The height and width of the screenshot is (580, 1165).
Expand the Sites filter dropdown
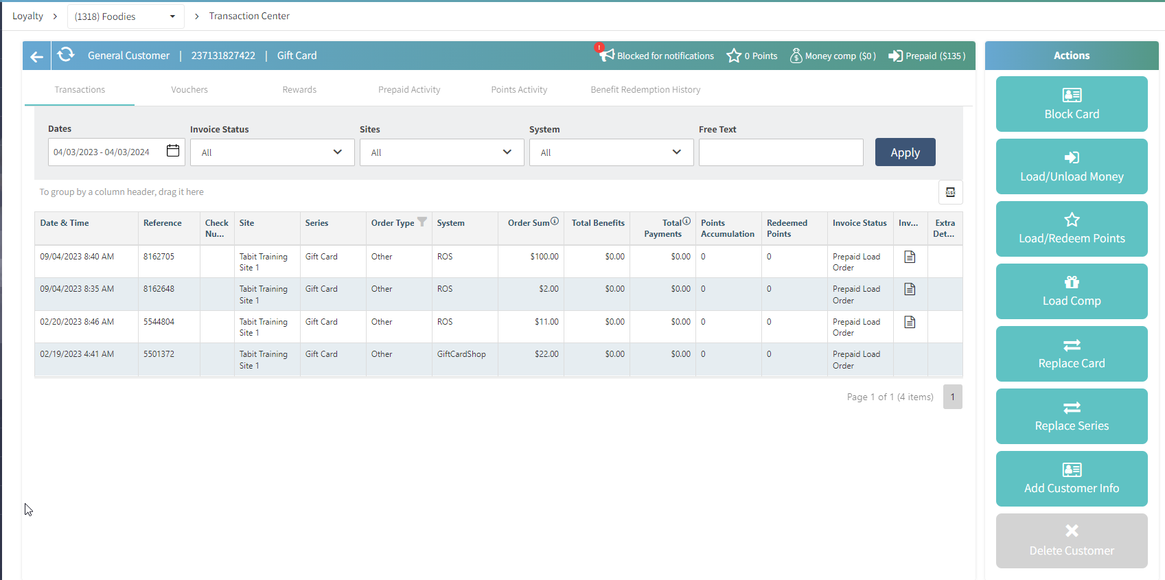tap(441, 152)
